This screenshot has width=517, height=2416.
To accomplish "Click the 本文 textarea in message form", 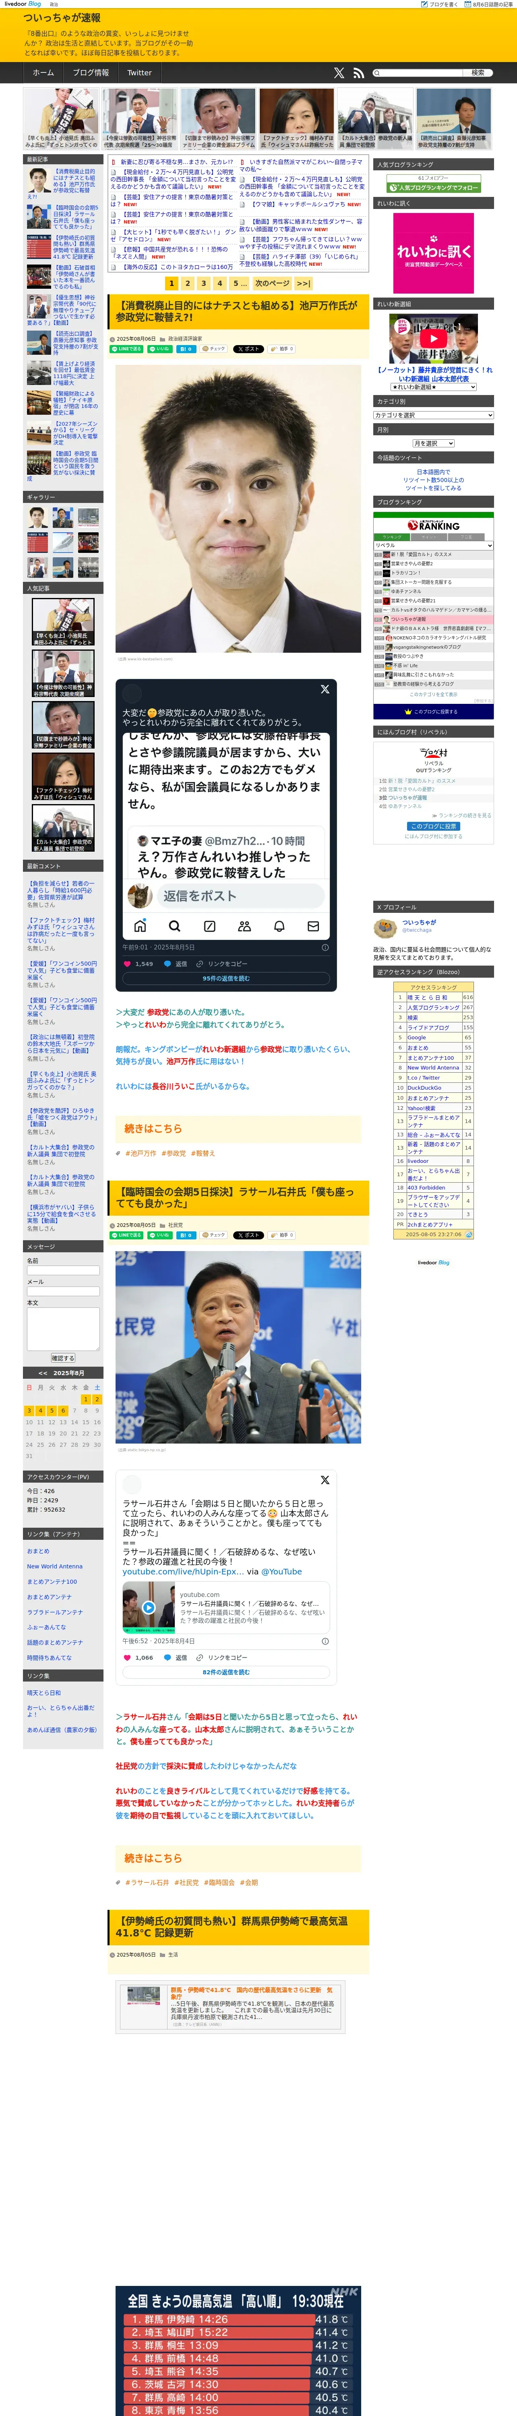I will click(63, 1329).
